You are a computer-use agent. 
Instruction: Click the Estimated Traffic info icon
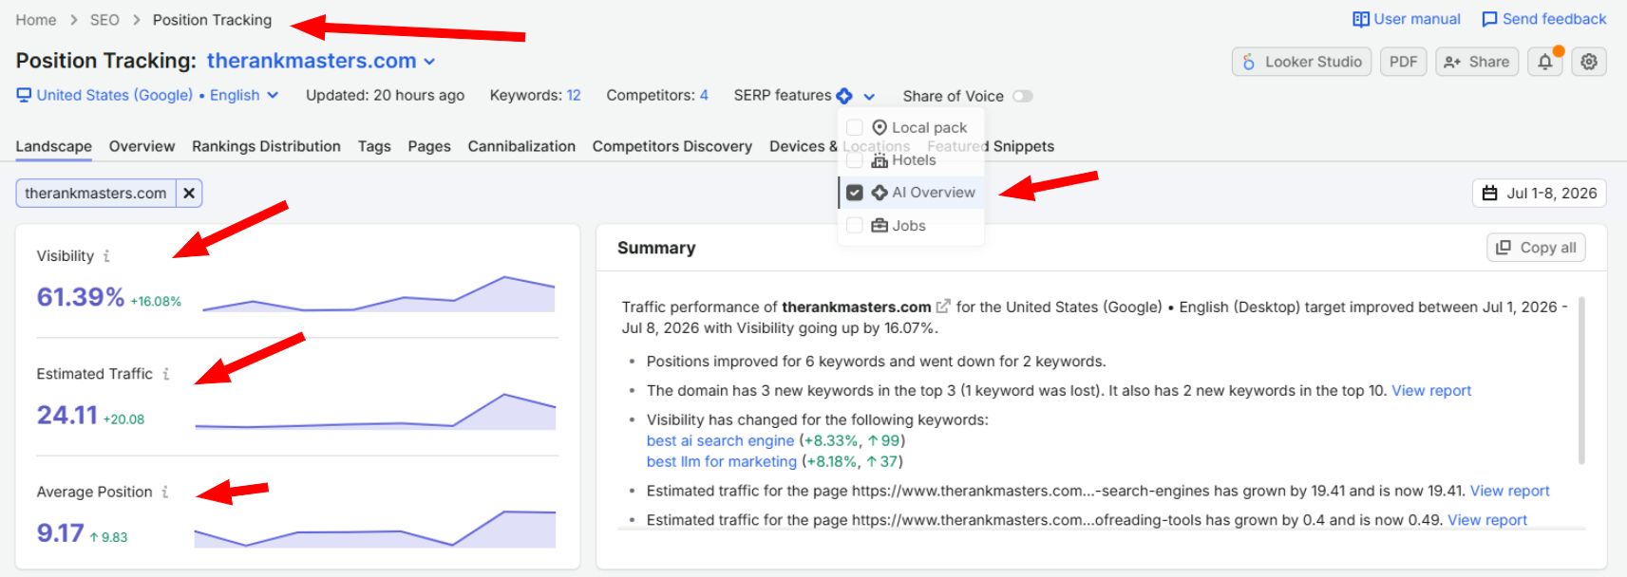[x=165, y=374]
